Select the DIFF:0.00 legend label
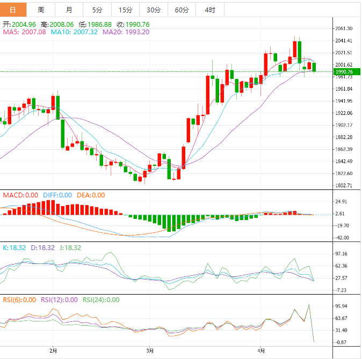The image size is (362, 359). [x=56, y=195]
